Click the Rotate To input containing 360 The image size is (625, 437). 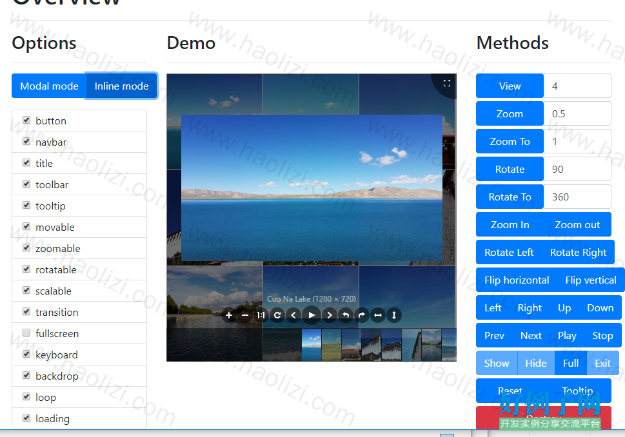pyautogui.click(x=577, y=197)
